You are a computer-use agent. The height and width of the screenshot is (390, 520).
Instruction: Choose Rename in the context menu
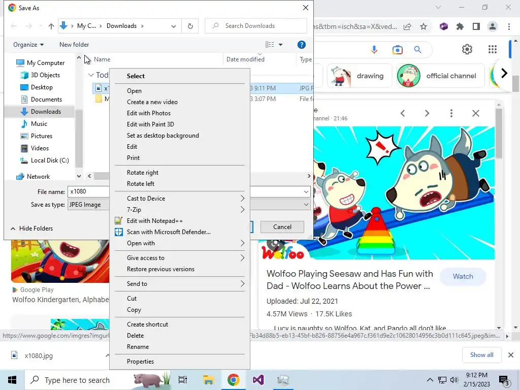(179, 347)
